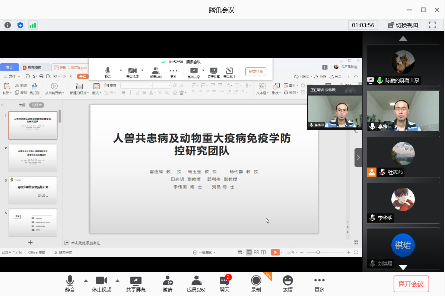445x296 pixels.
Task: Expand video options arrow beside 停止视频
Action: coord(118,281)
